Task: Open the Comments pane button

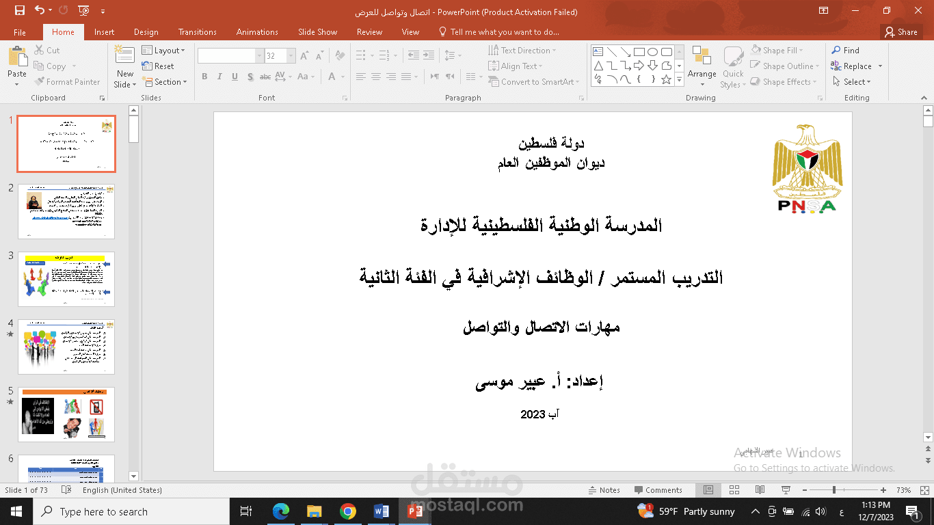Action: (x=658, y=490)
